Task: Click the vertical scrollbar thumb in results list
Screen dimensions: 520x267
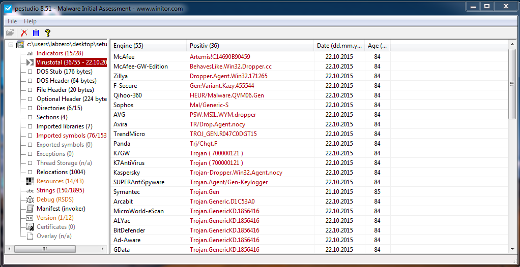Action: point(512,84)
